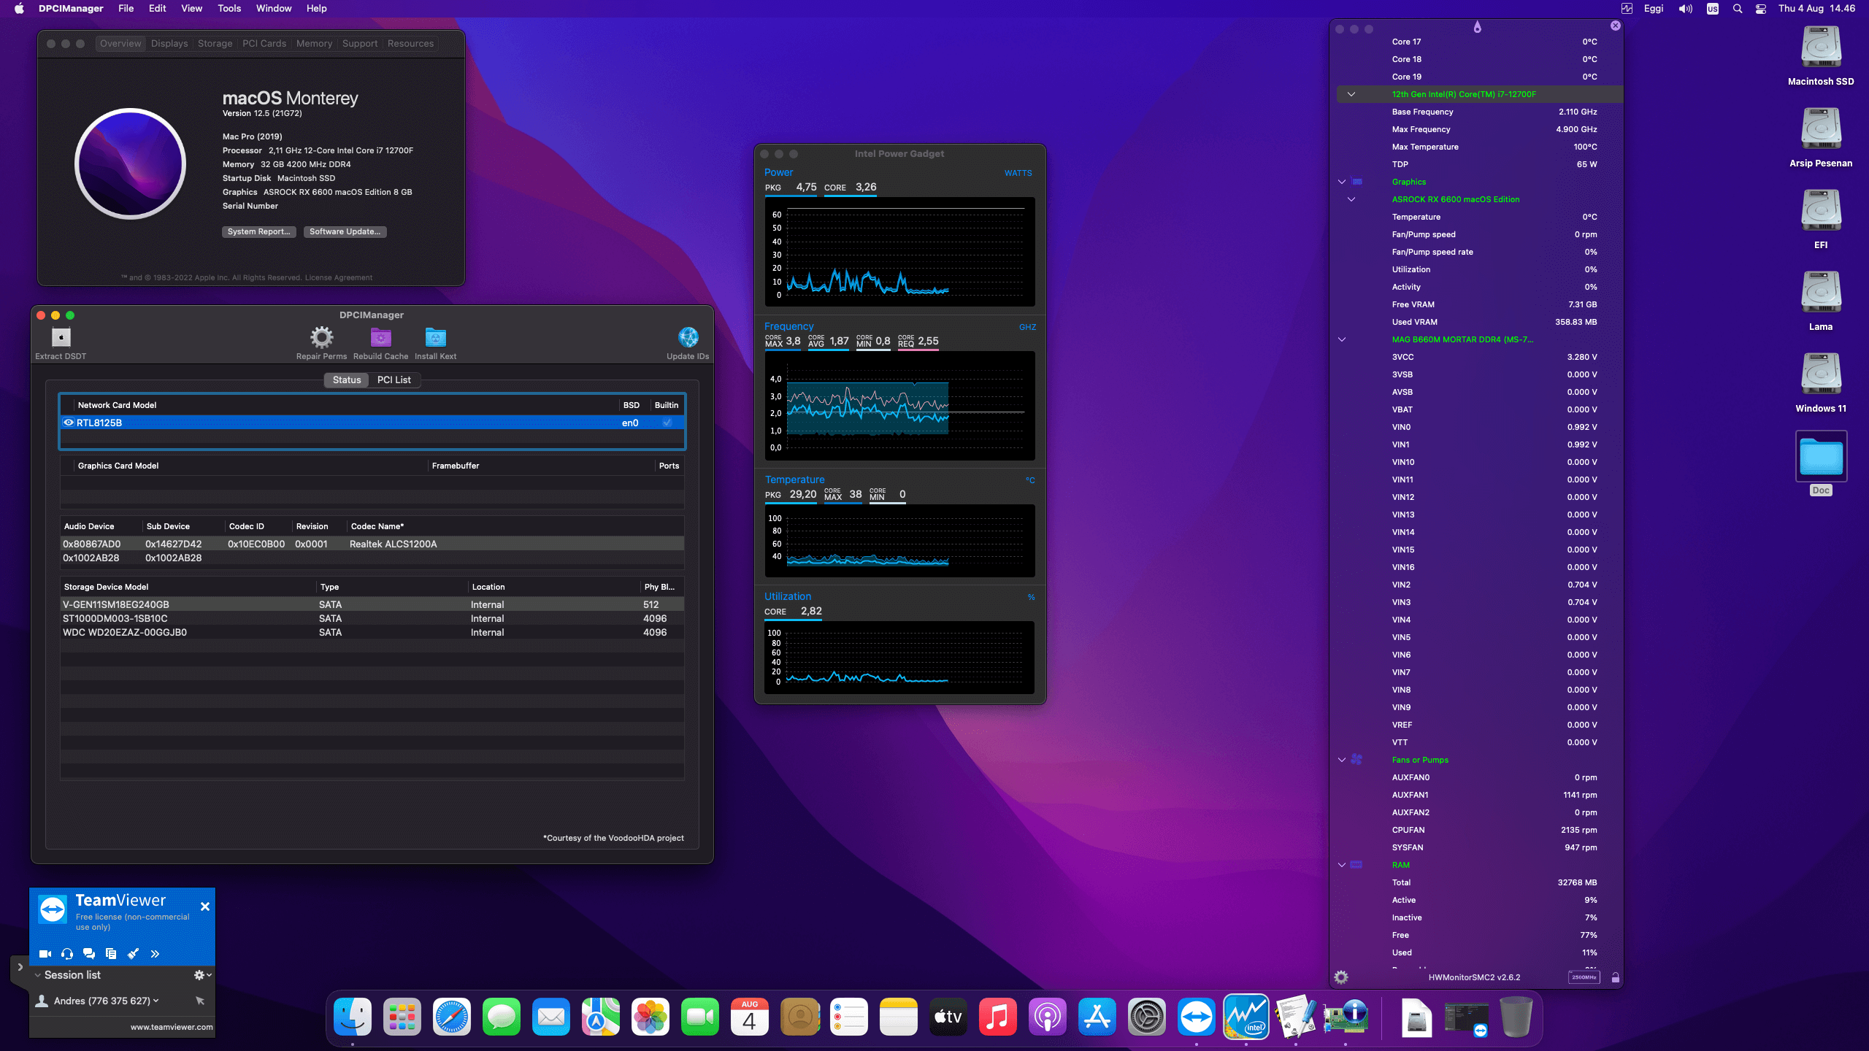This screenshot has width=1869, height=1051.
Task: Click TeamViewer headset audio icon
Action: (67, 953)
